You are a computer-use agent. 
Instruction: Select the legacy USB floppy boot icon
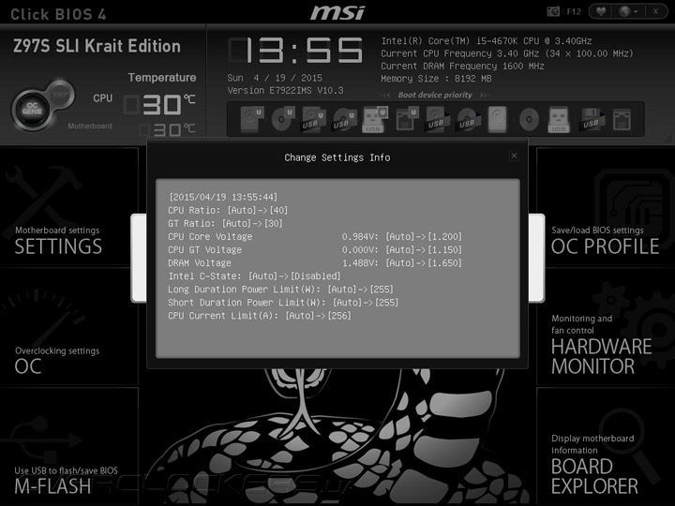(x=591, y=119)
